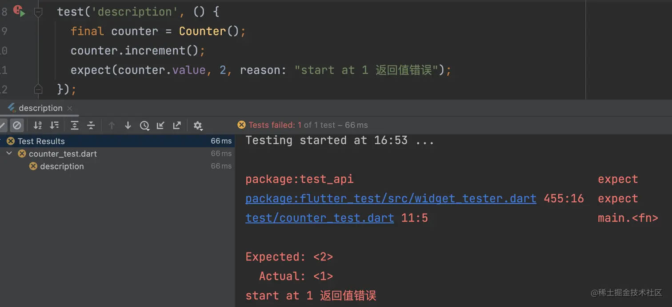
Task: Open test/counter_test.dart stack trace link
Action: [320, 218]
